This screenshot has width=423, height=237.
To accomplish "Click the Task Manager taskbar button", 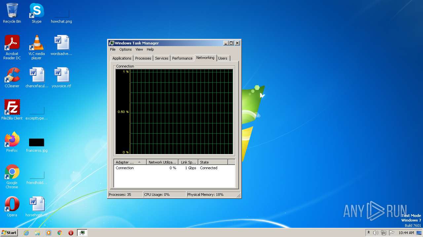I will [82, 233].
